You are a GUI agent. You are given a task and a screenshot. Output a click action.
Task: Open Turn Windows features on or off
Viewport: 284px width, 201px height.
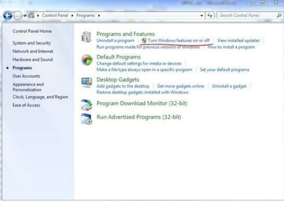(x=178, y=41)
